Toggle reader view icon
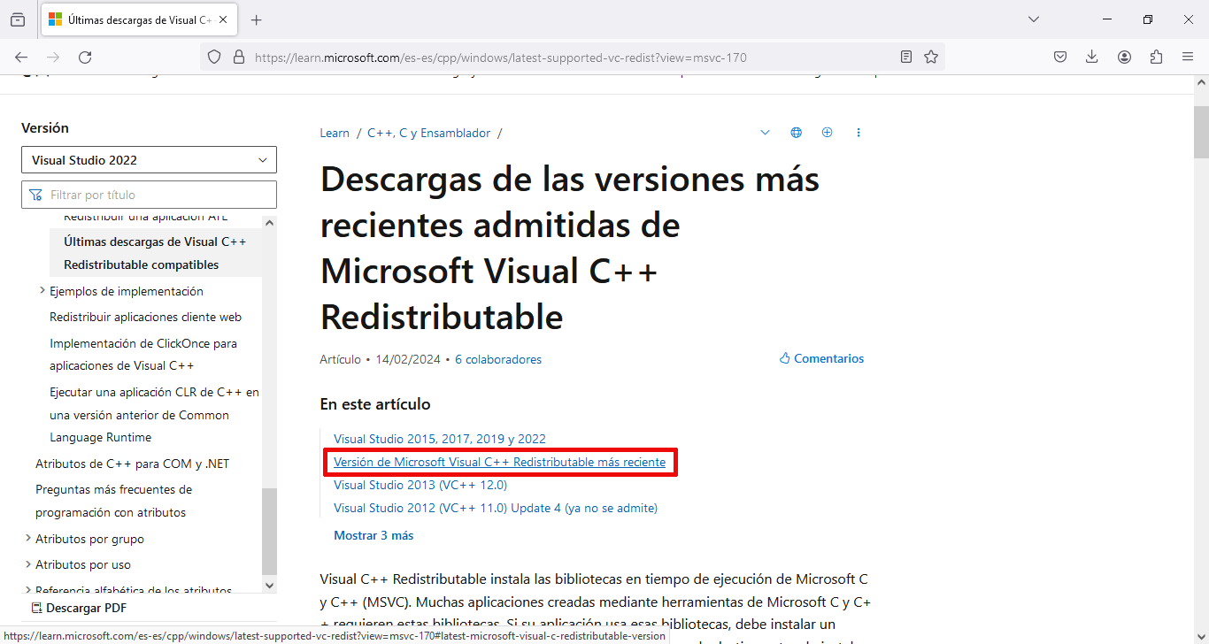 906,57
